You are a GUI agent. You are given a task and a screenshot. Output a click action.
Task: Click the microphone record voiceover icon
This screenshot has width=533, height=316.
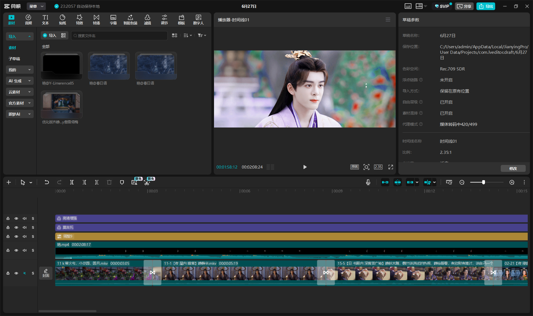point(368,182)
